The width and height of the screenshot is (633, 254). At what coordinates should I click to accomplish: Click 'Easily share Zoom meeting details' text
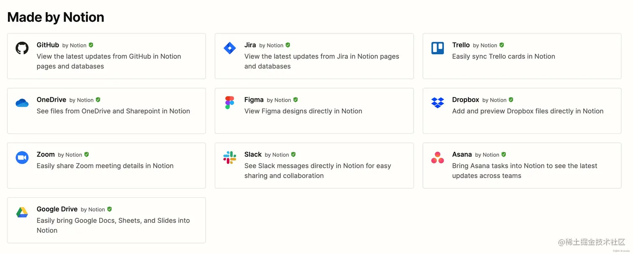click(105, 166)
